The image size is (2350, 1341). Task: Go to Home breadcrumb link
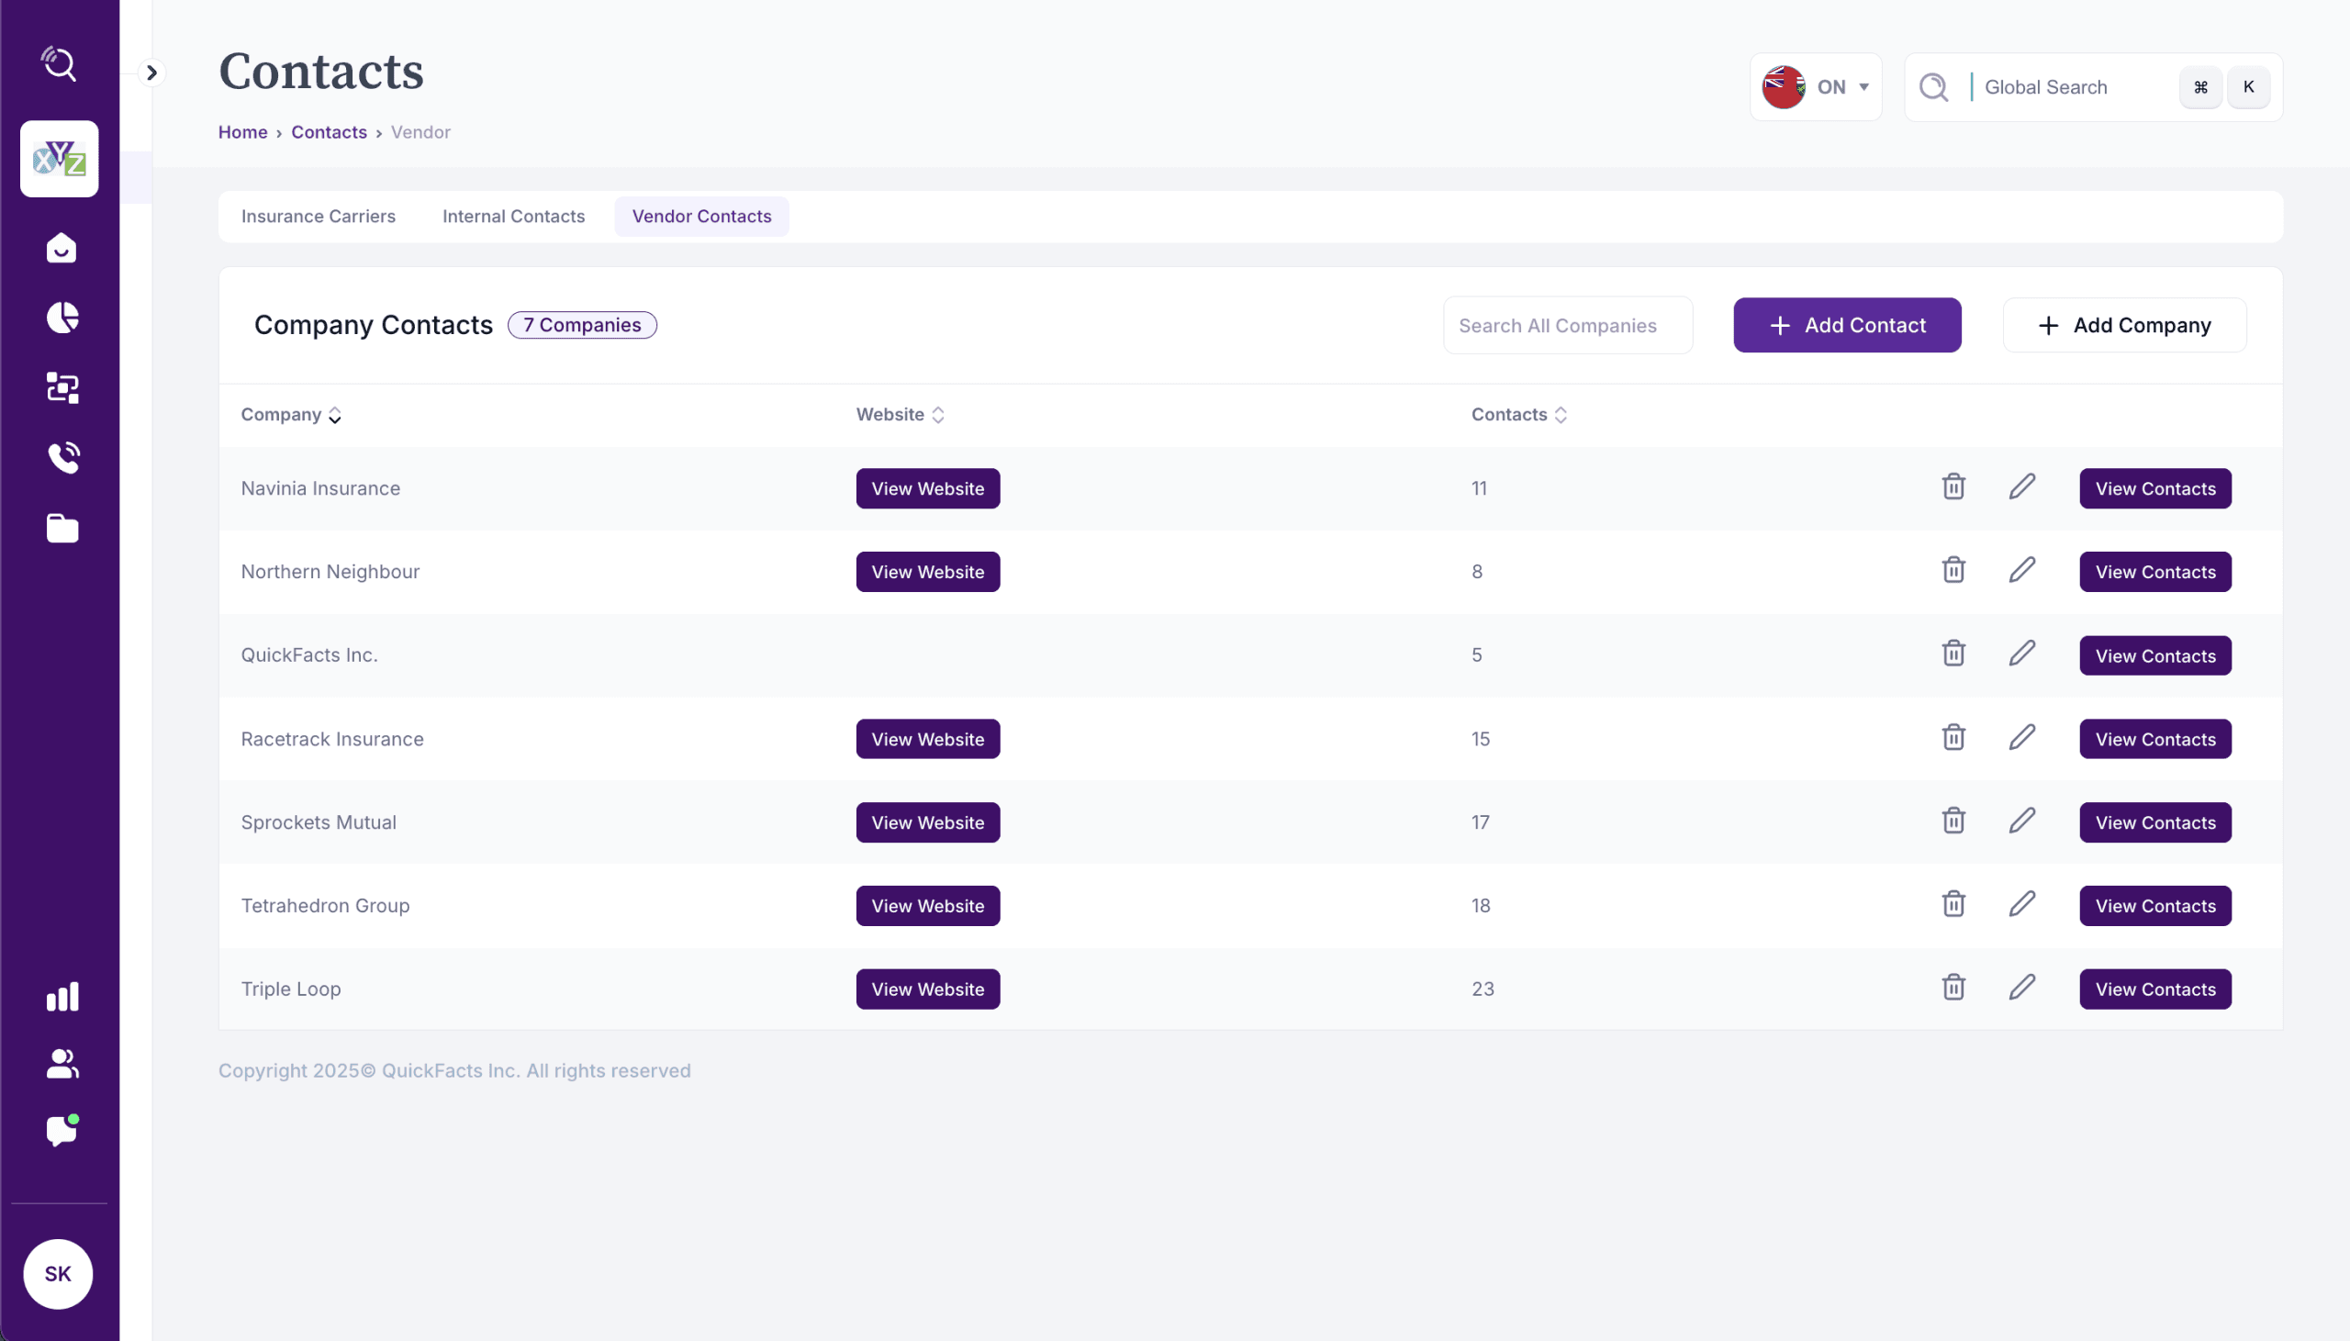click(x=242, y=131)
